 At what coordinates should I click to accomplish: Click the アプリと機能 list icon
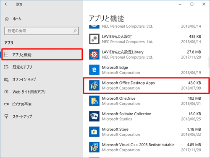pyautogui.click(x=6, y=54)
